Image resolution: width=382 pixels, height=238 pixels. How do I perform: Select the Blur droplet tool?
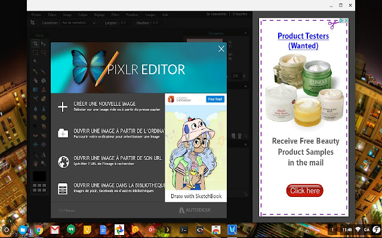tap(36, 109)
